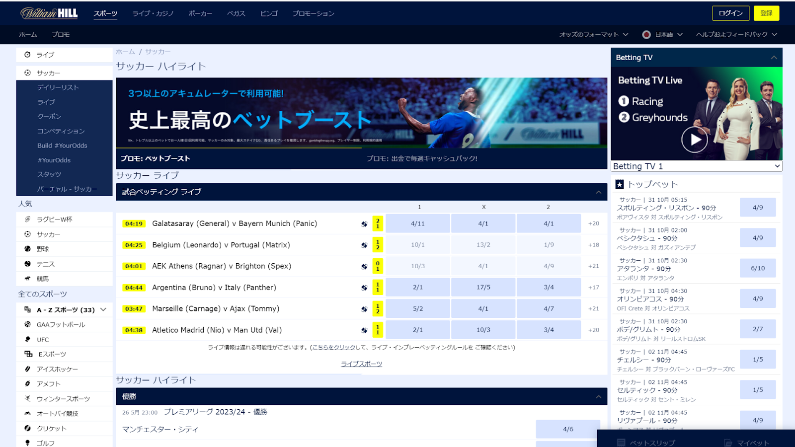Select 2/7 odds for ボデ/グリムト - 90分

click(758, 329)
